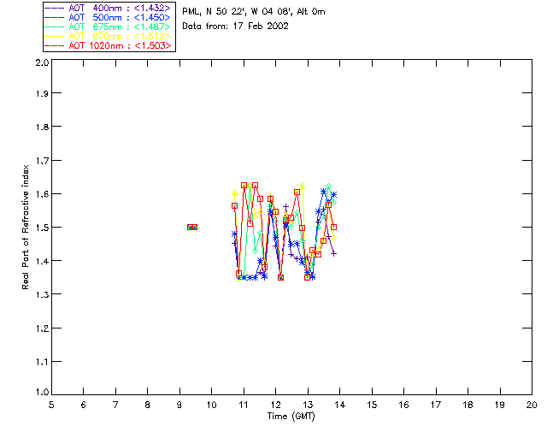Image resolution: width=547 pixels, height=438 pixels.
Task: Click the AOT 500nm legend entry
Action: 108,17
